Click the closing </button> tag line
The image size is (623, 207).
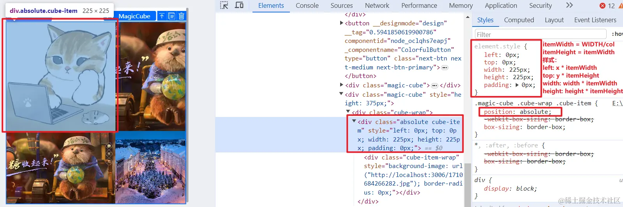(x=360, y=76)
